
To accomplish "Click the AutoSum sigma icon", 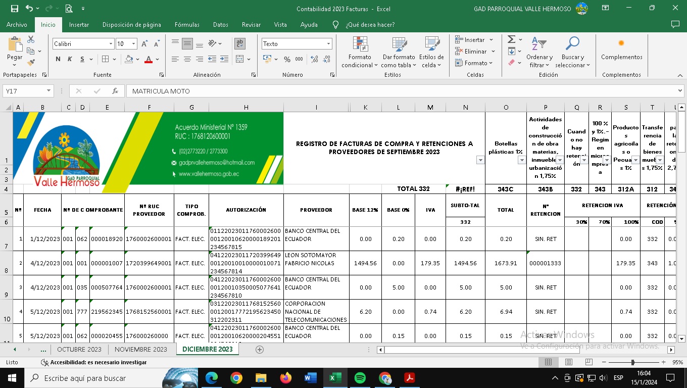I will click(511, 39).
